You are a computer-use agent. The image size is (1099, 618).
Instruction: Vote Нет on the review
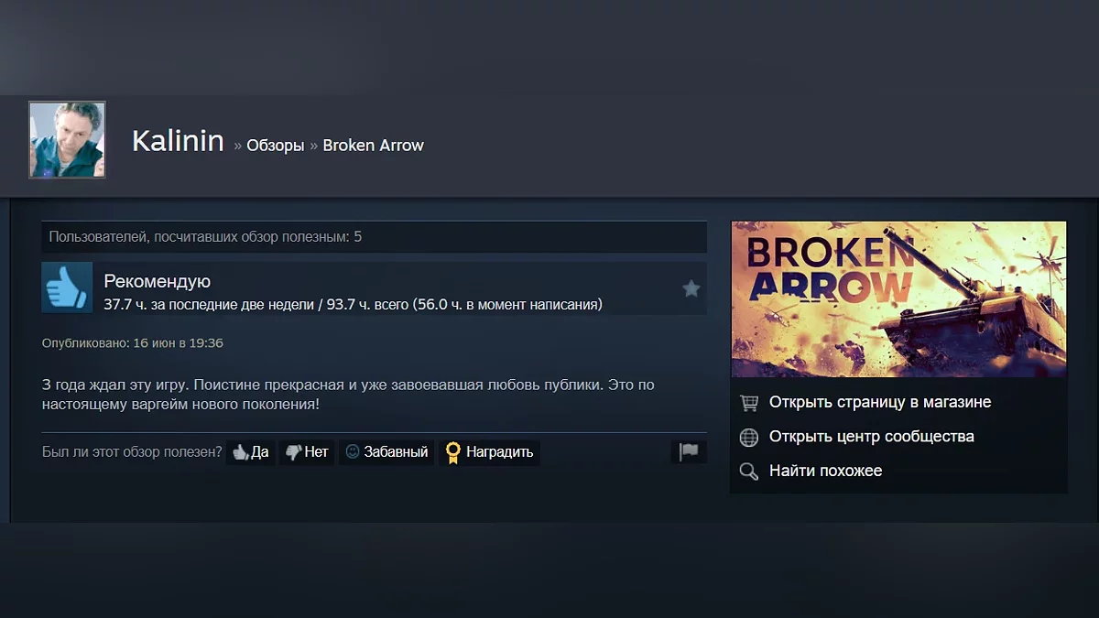click(307, 452)
